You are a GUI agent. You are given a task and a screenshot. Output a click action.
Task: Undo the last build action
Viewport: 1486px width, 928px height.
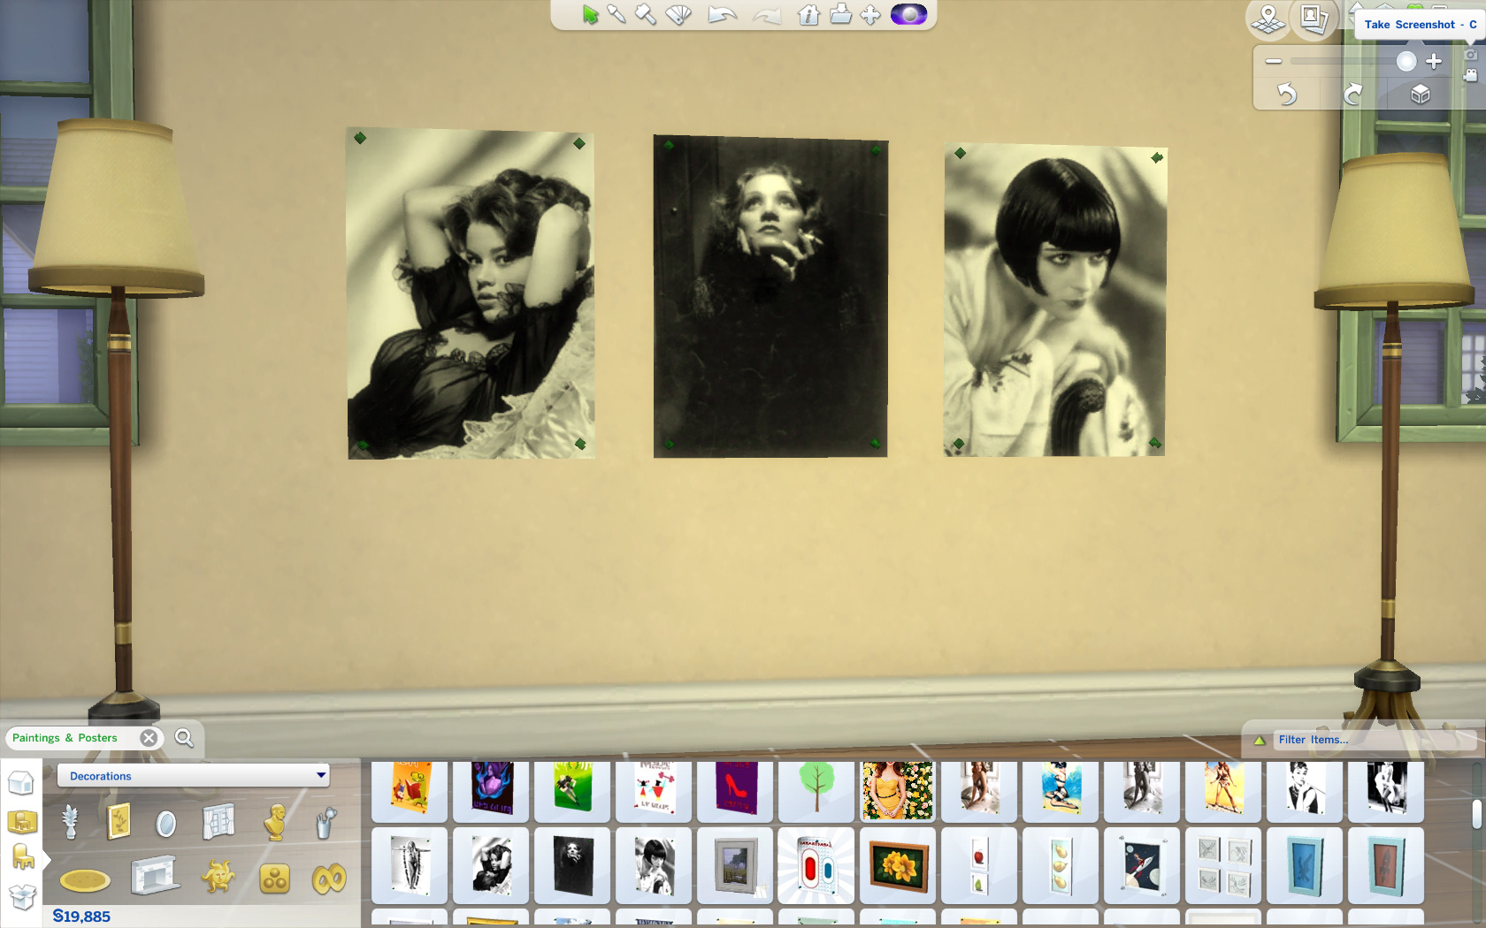(x=723, y=15)
